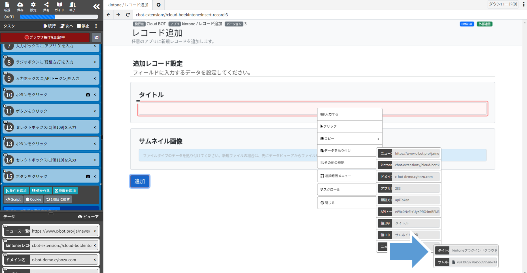The height and width of the screenshot is (273, 527).
Task: Click the 保存 cloud save icon
Action: point(20,7)
